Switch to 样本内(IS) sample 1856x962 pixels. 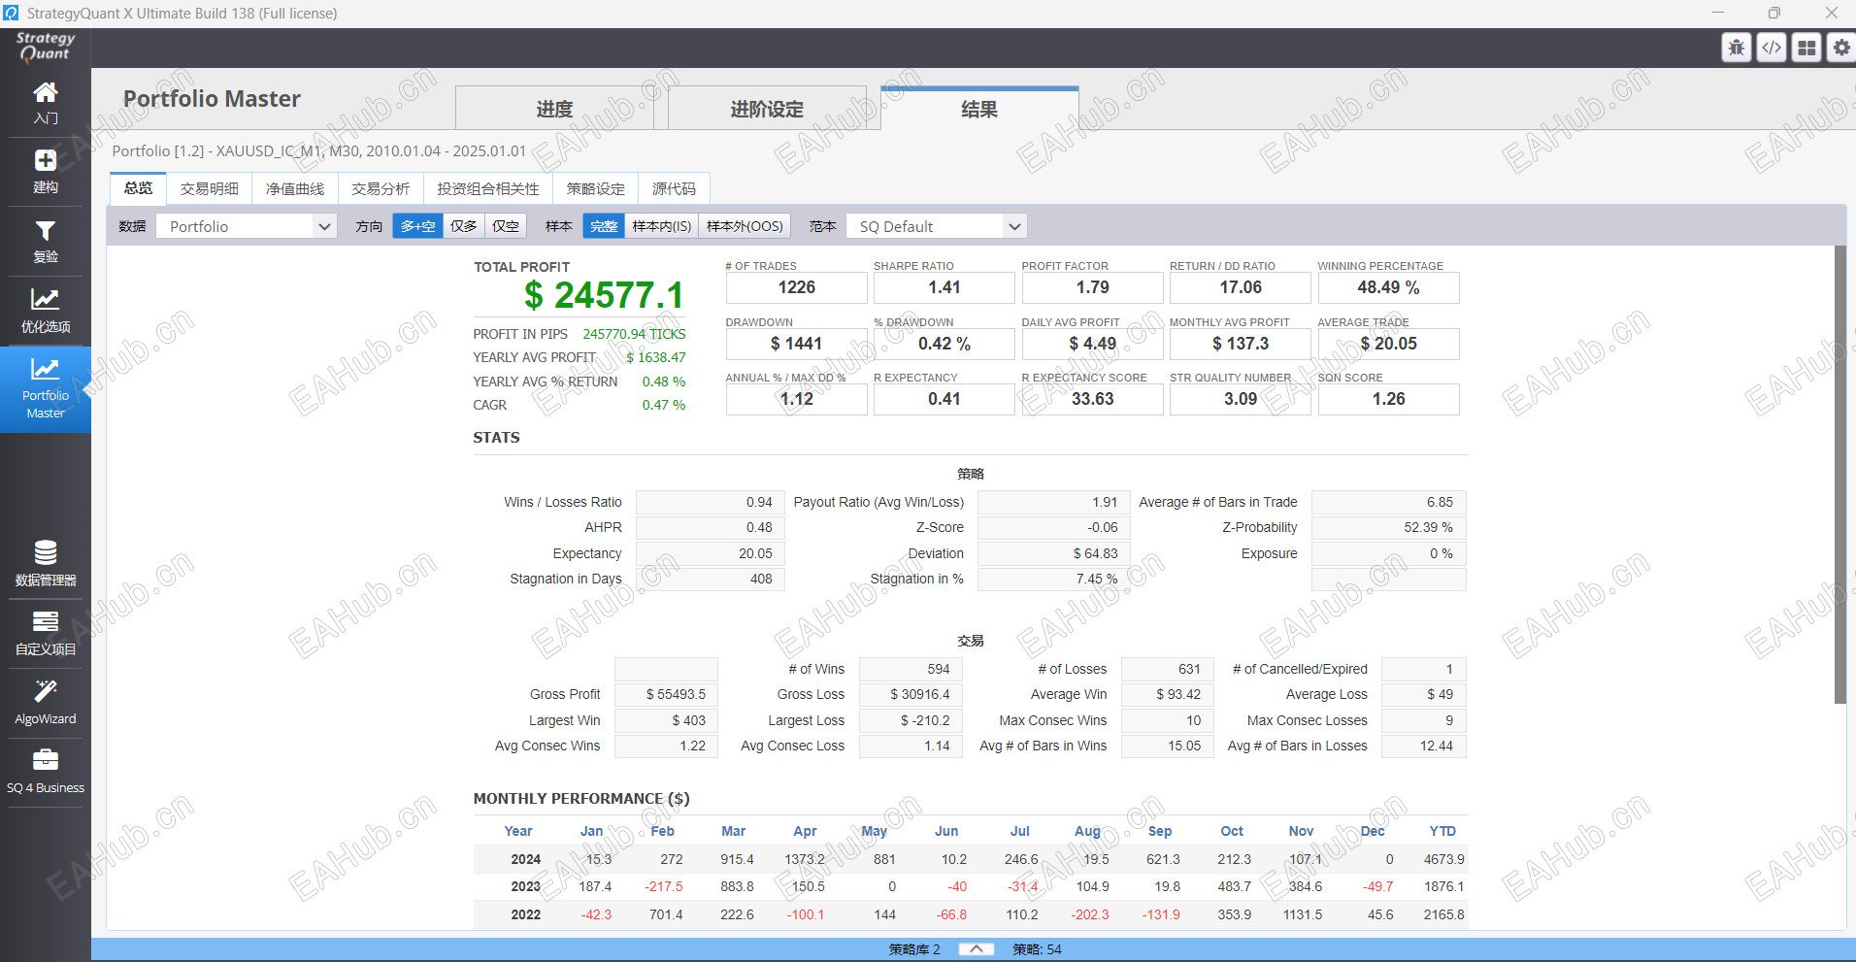click(x=662, y=226)
